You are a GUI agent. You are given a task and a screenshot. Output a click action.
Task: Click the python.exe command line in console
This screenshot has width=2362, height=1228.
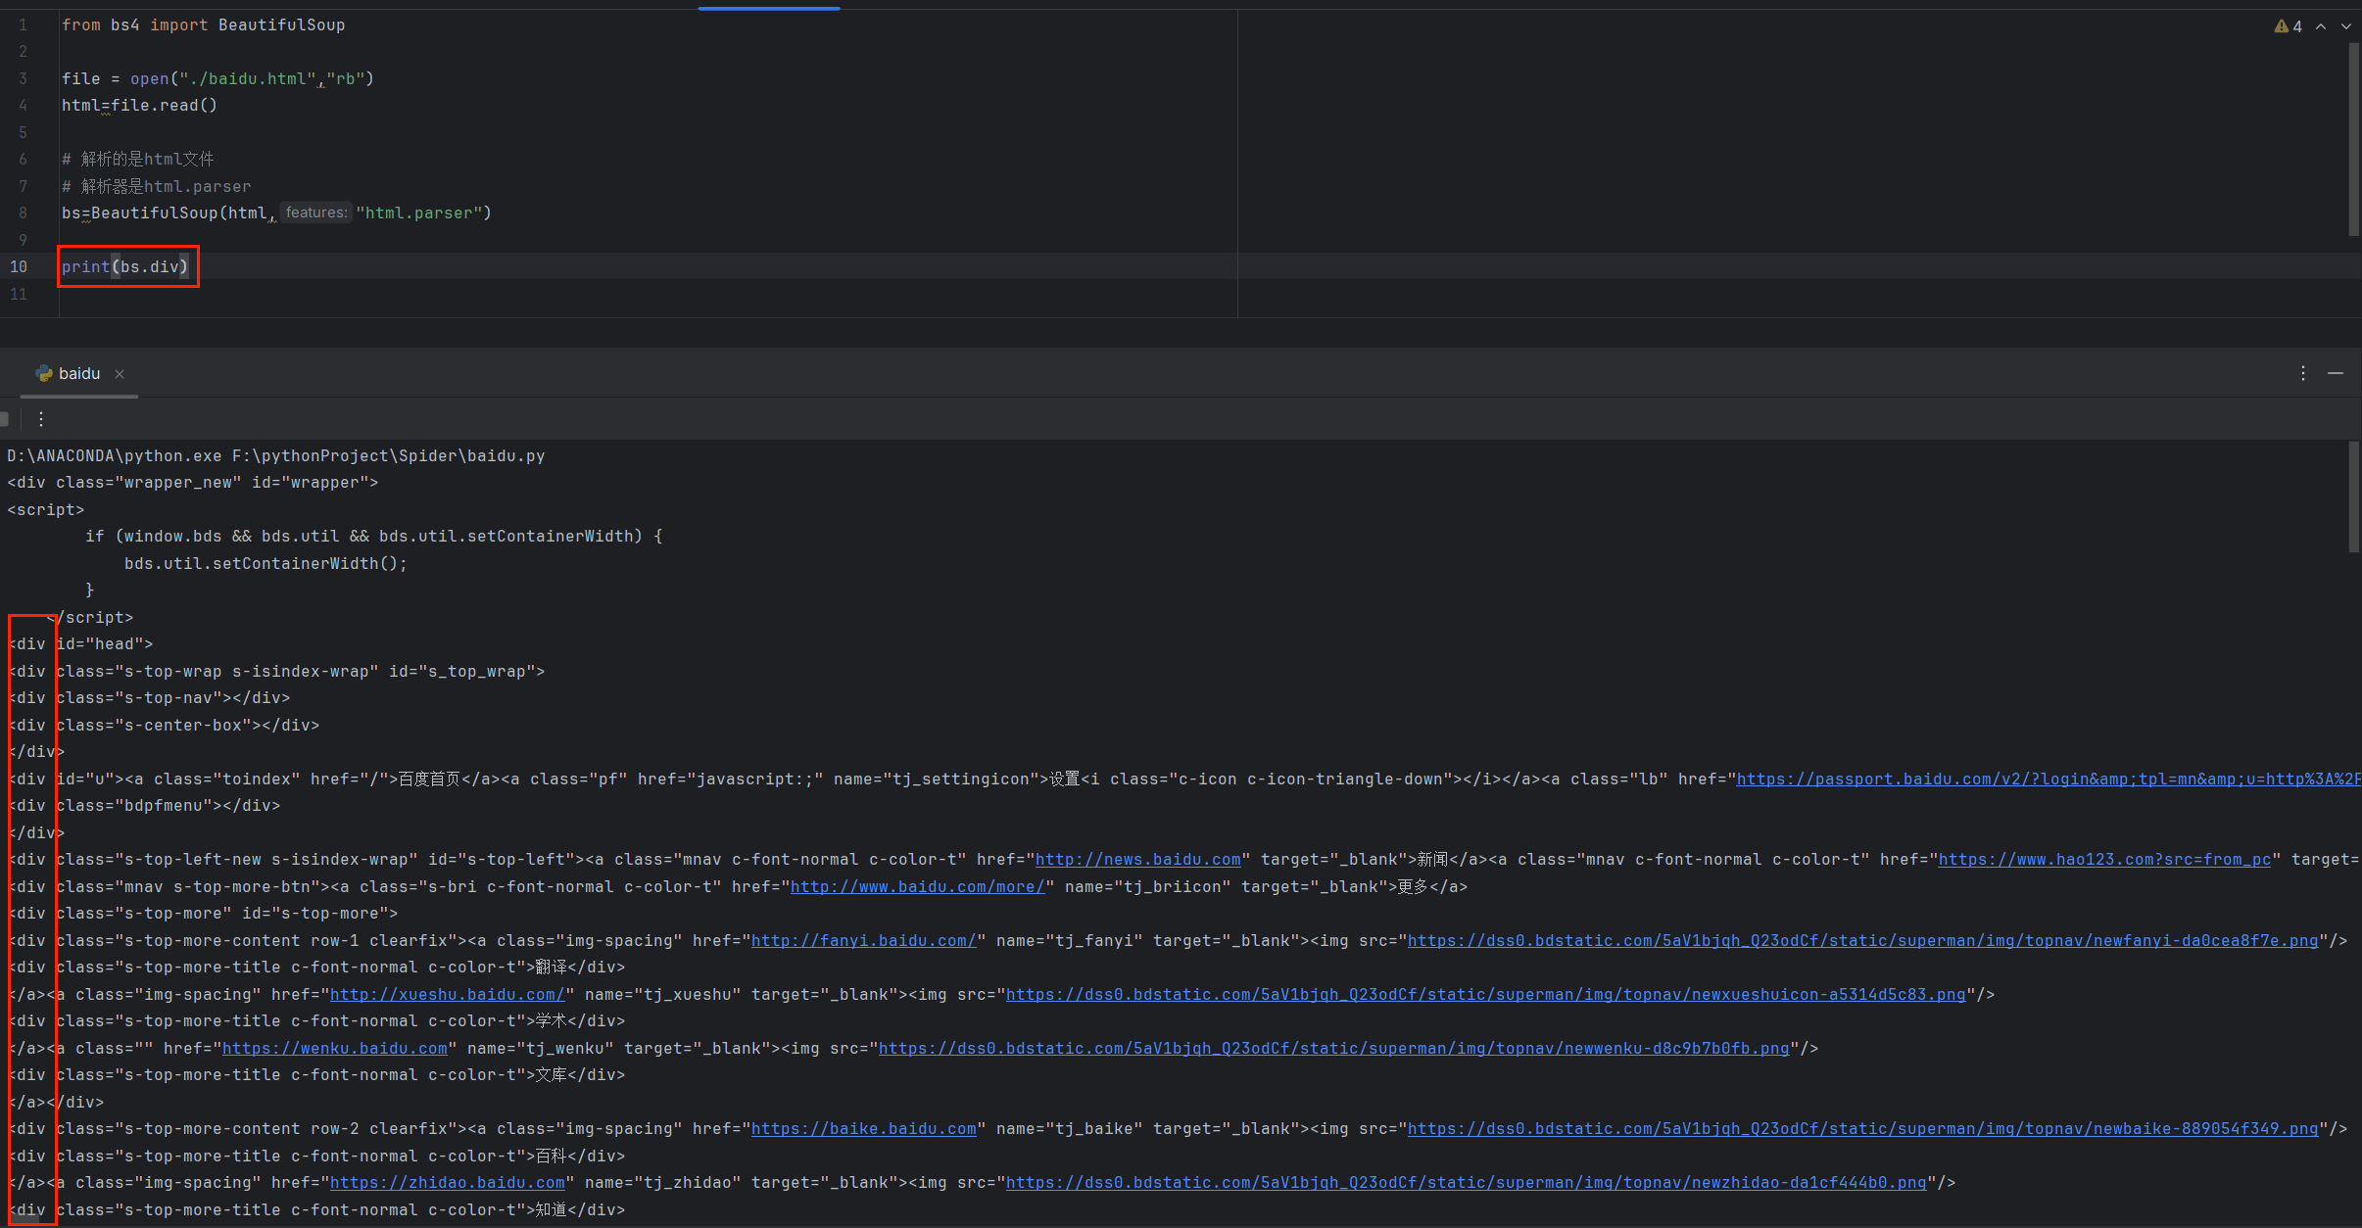(276, 456)
